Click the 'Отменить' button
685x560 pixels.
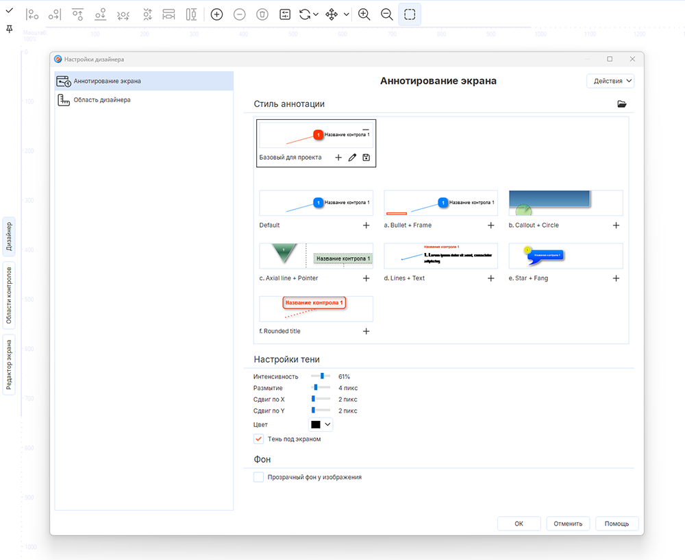[568, 524]
